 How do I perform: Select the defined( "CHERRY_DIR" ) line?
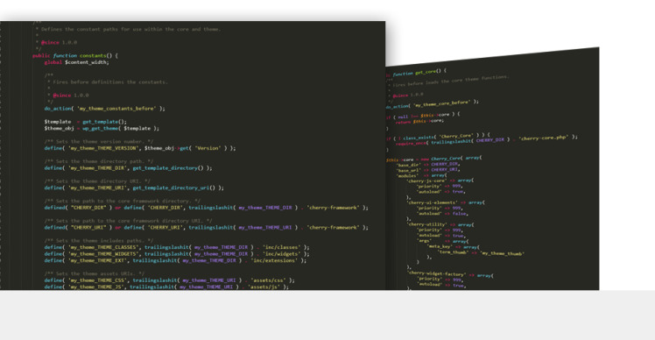pyautogui.click(x=207, y=208)
